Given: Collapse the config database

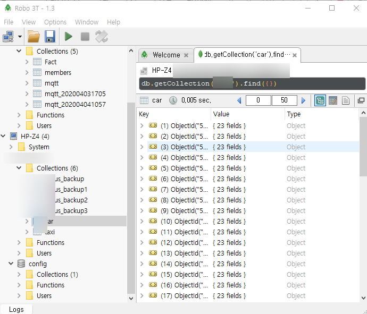Looking at the screenshot, I should [11, 264].
